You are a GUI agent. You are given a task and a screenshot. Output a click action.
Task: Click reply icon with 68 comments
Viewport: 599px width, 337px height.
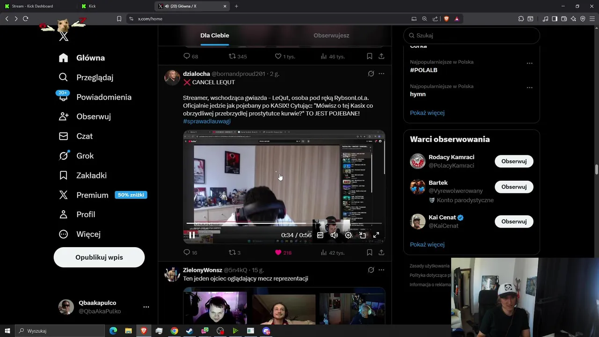[x=190, y=57]
